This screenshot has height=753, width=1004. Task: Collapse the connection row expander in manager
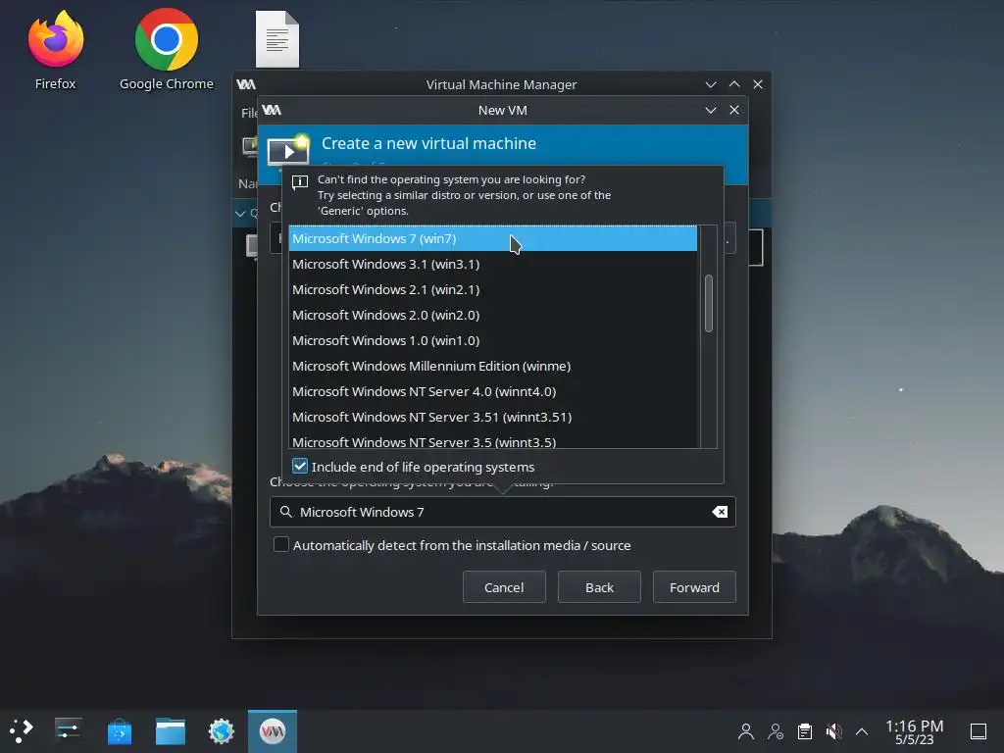coord(240,214)
